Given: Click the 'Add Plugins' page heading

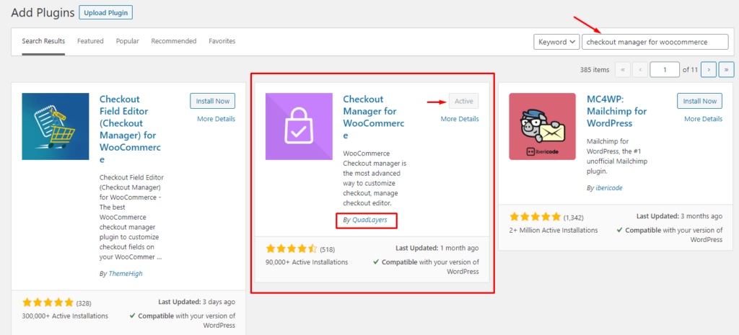Looking at the screenshot, I should tap(43, 13).
